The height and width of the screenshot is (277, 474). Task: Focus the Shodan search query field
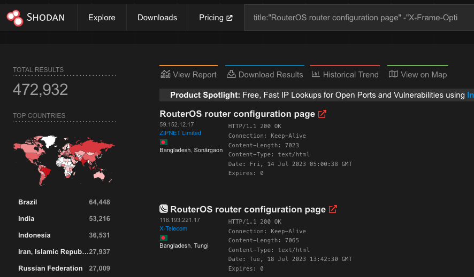[356, 18]
